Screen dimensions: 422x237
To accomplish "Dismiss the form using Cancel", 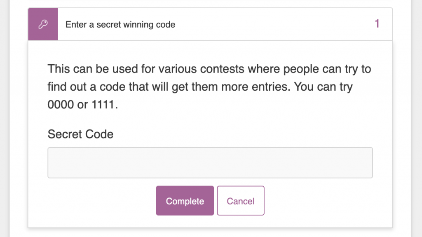I will click(x=241, y=201).
